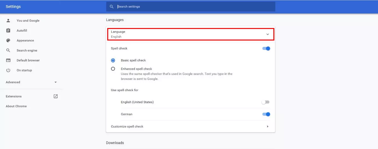Click the Autofill clipboard icon
This screenshot has width=378, height=149.
click(8, 31)
